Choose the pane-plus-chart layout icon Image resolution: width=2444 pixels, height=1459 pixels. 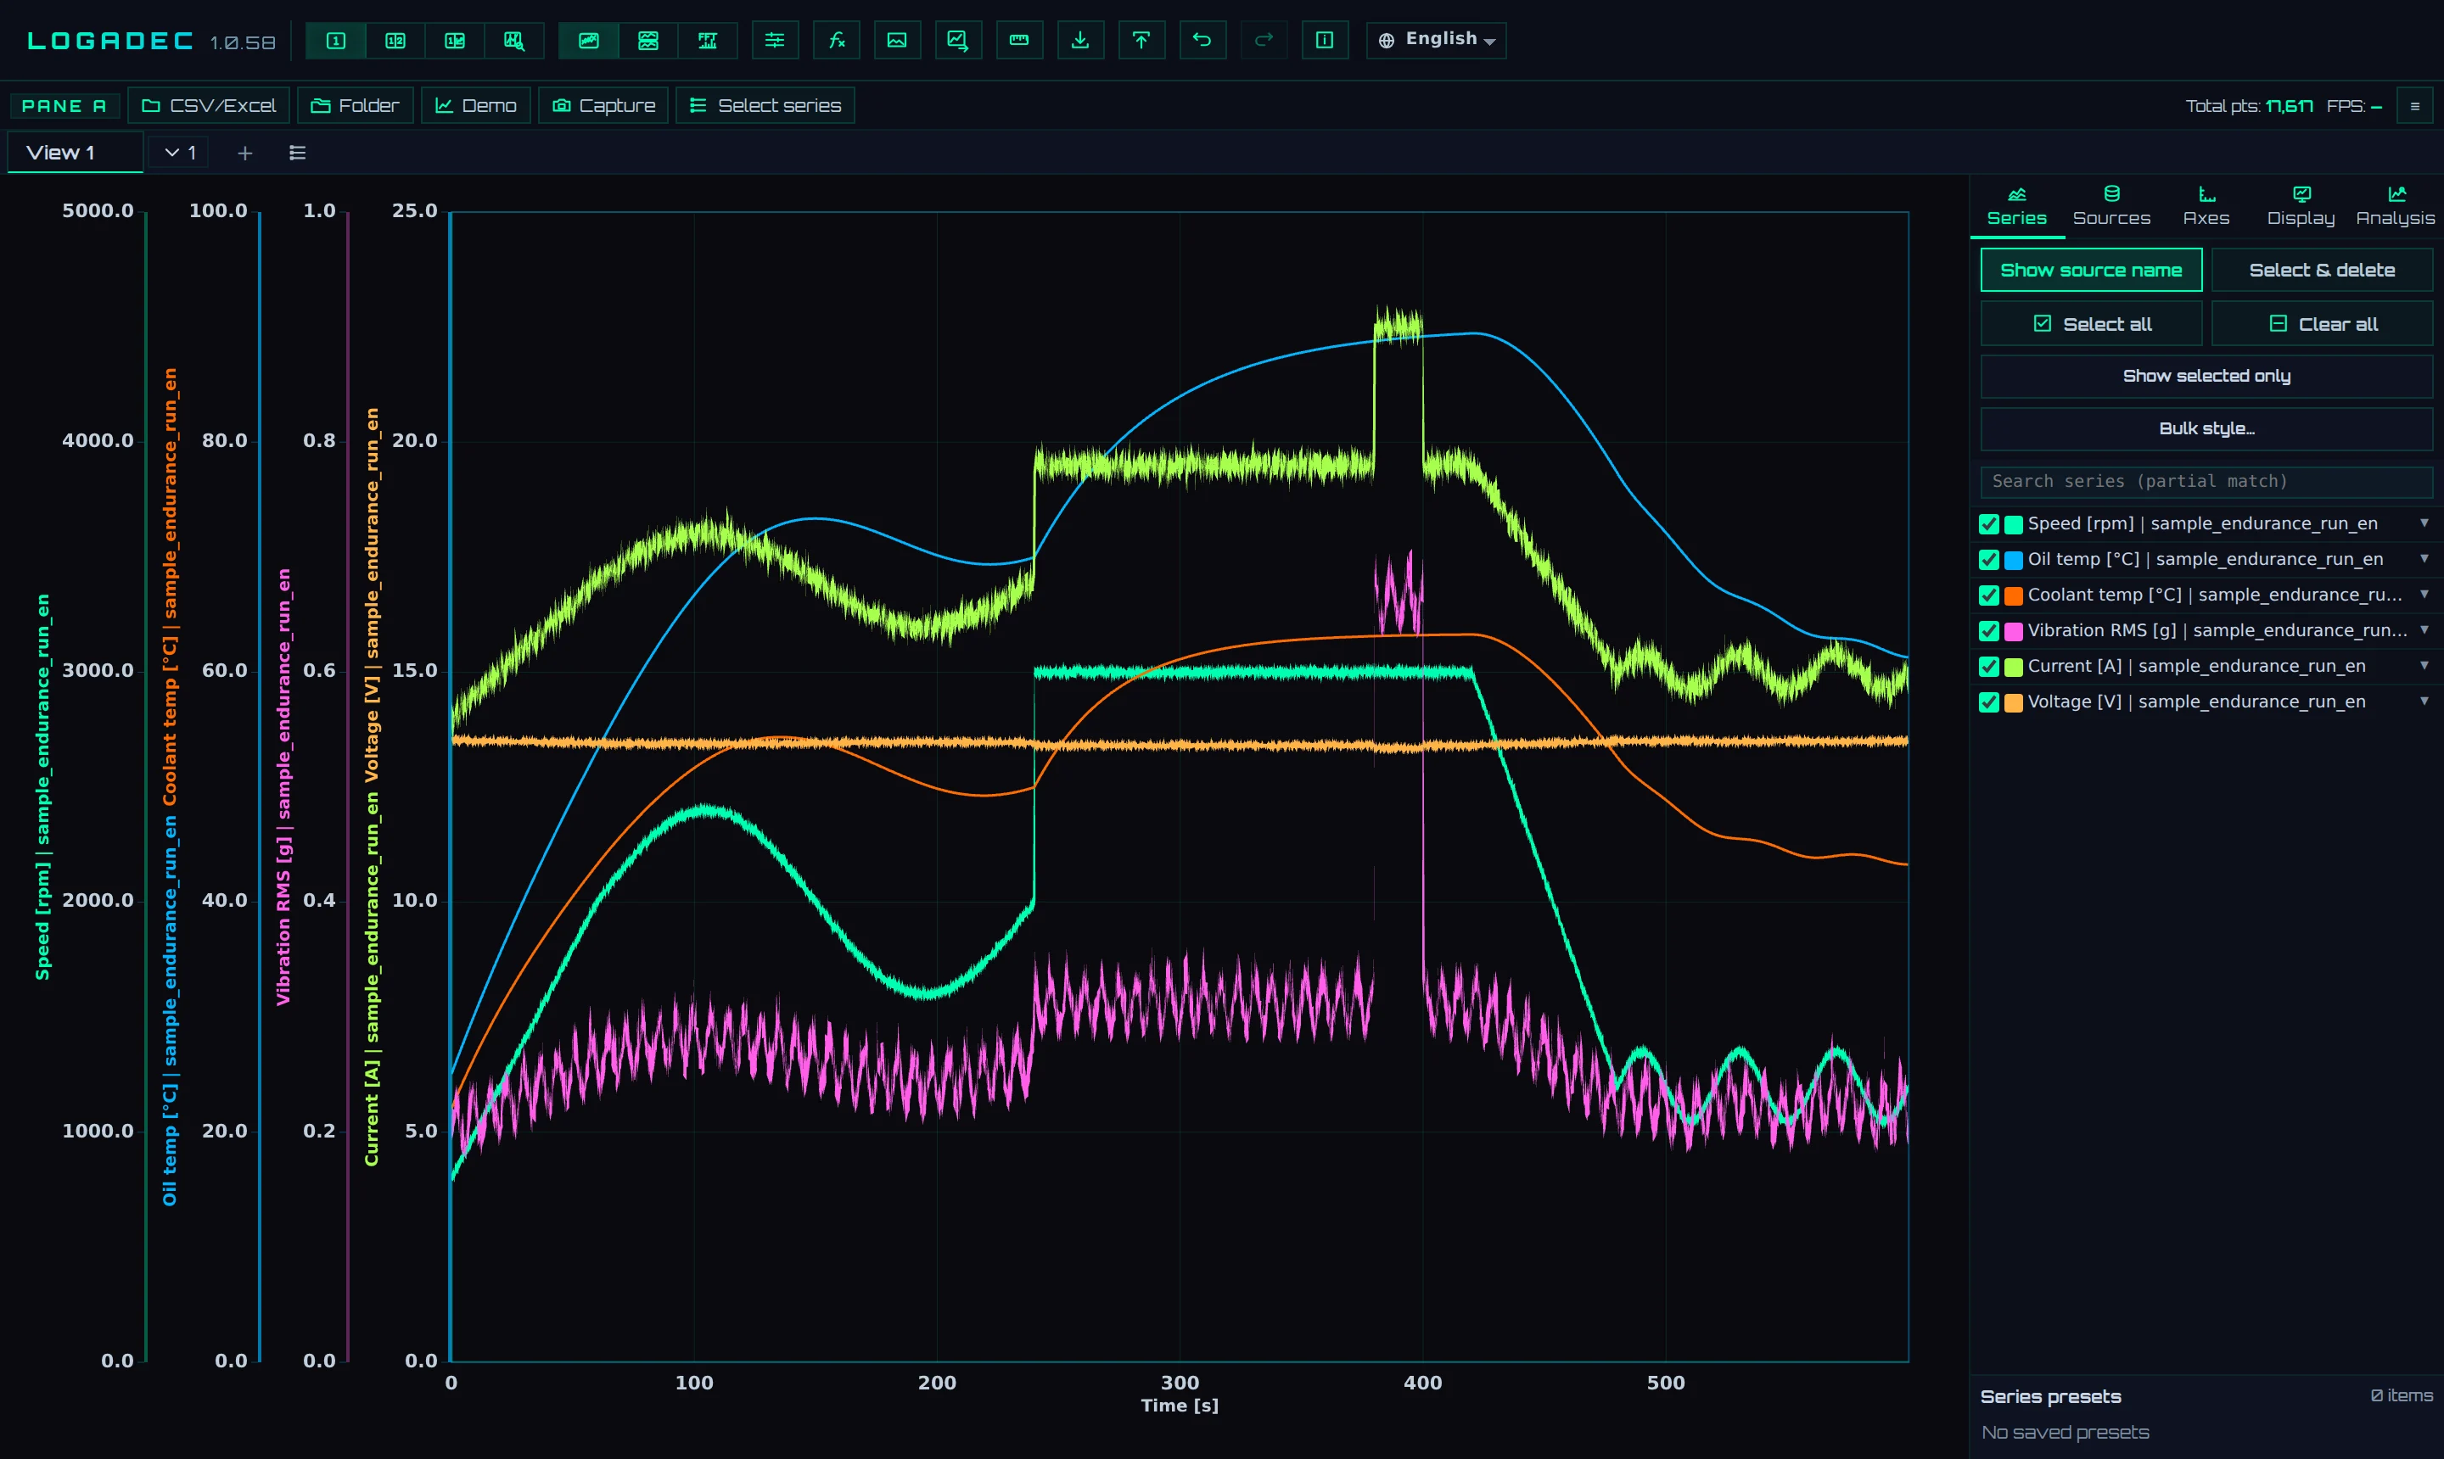tap(454, 41)
